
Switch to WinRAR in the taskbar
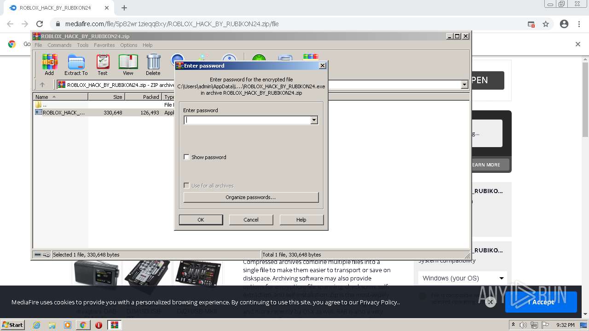coord(114,325)
